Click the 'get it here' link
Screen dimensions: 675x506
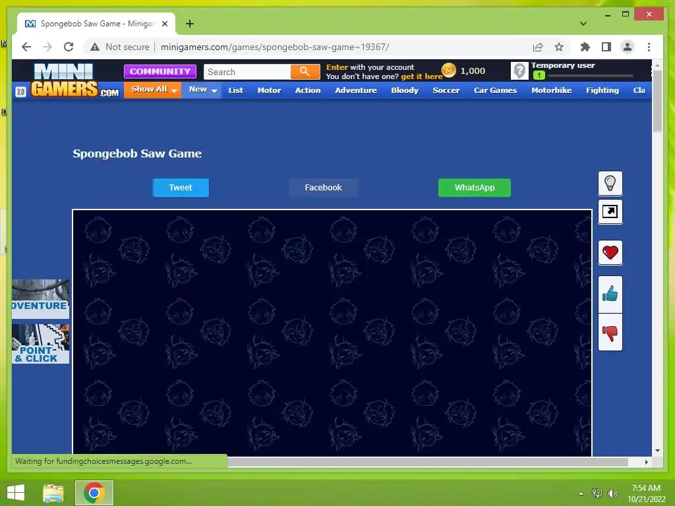pyautogui.click(x=421, y=76)
